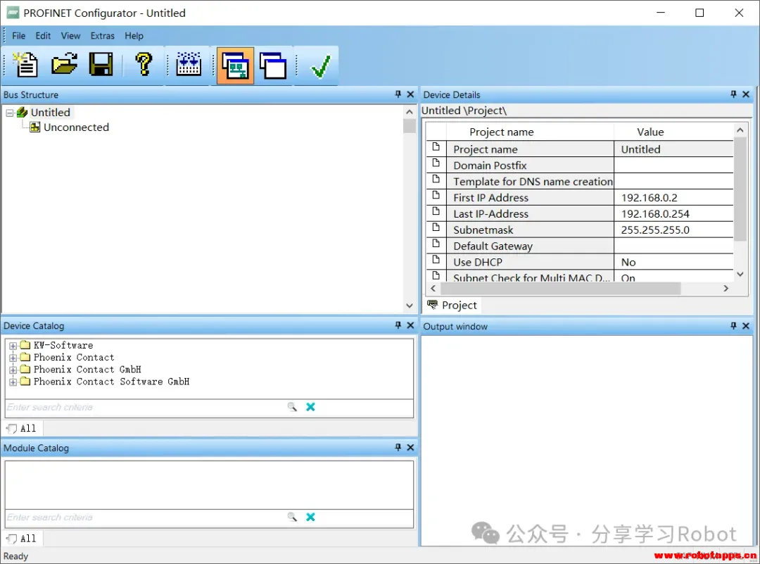The image size is (760, 564).
Task: Click the PROFINET Configurator title bar icon
Action: tap(13, 13)
